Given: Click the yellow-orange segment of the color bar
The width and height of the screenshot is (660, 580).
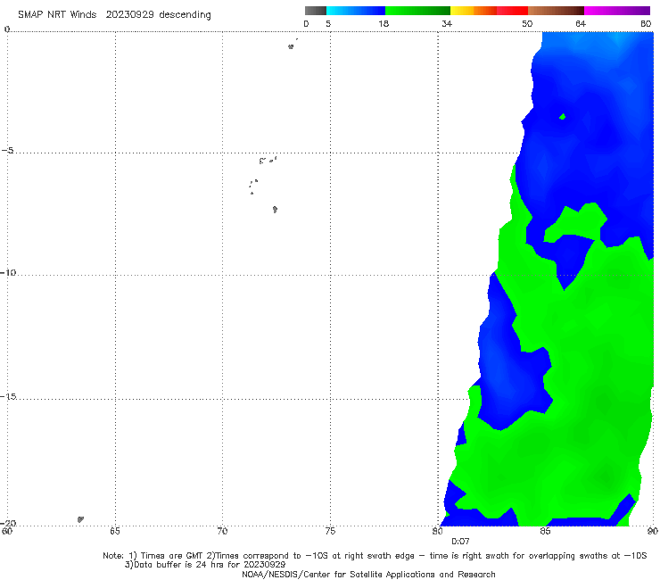Looking at the screenshot, I should coord(473,11).
